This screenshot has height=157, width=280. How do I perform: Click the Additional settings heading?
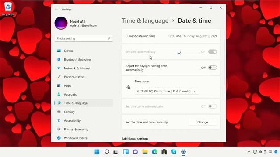[x=135, y=139]
